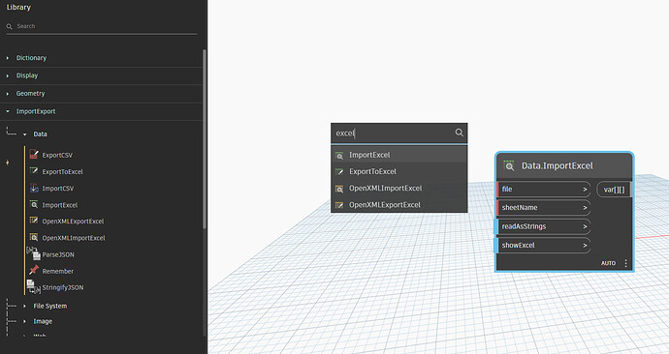
Task: Click the var[][] output port
Action: (x=614, y=190)
